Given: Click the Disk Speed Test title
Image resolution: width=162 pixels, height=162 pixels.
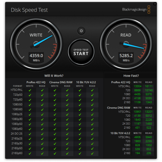Looking at the screenshot, I should point(29,10).
